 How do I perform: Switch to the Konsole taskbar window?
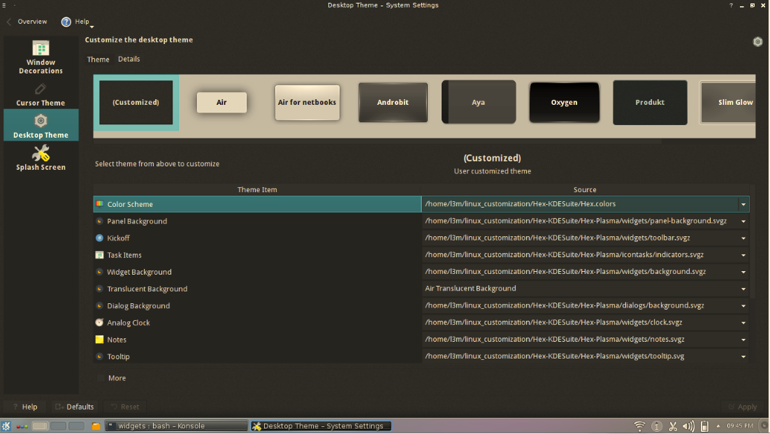pos(177,426)
